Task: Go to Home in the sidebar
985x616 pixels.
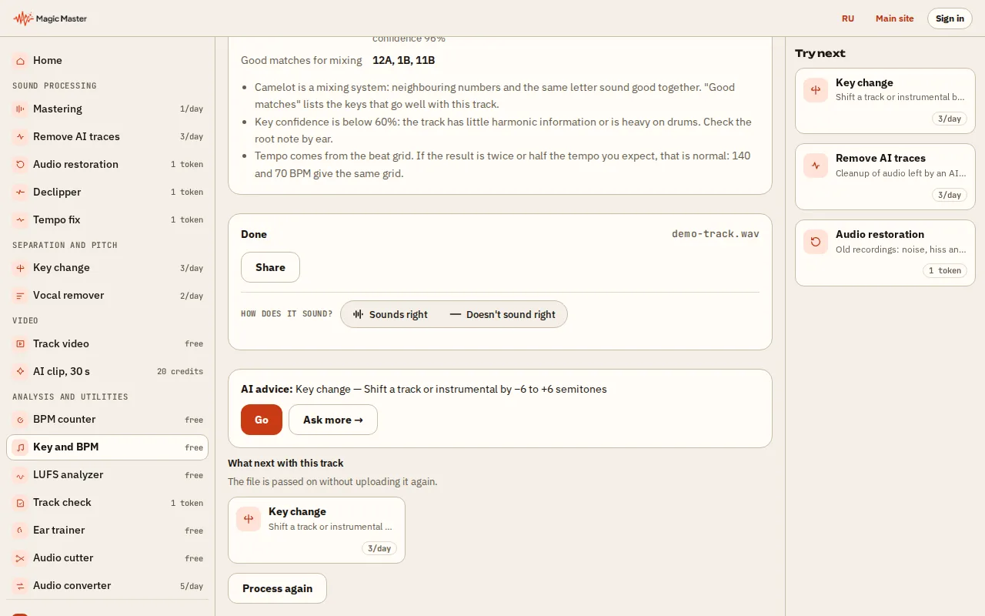Action: coord(108,60)
